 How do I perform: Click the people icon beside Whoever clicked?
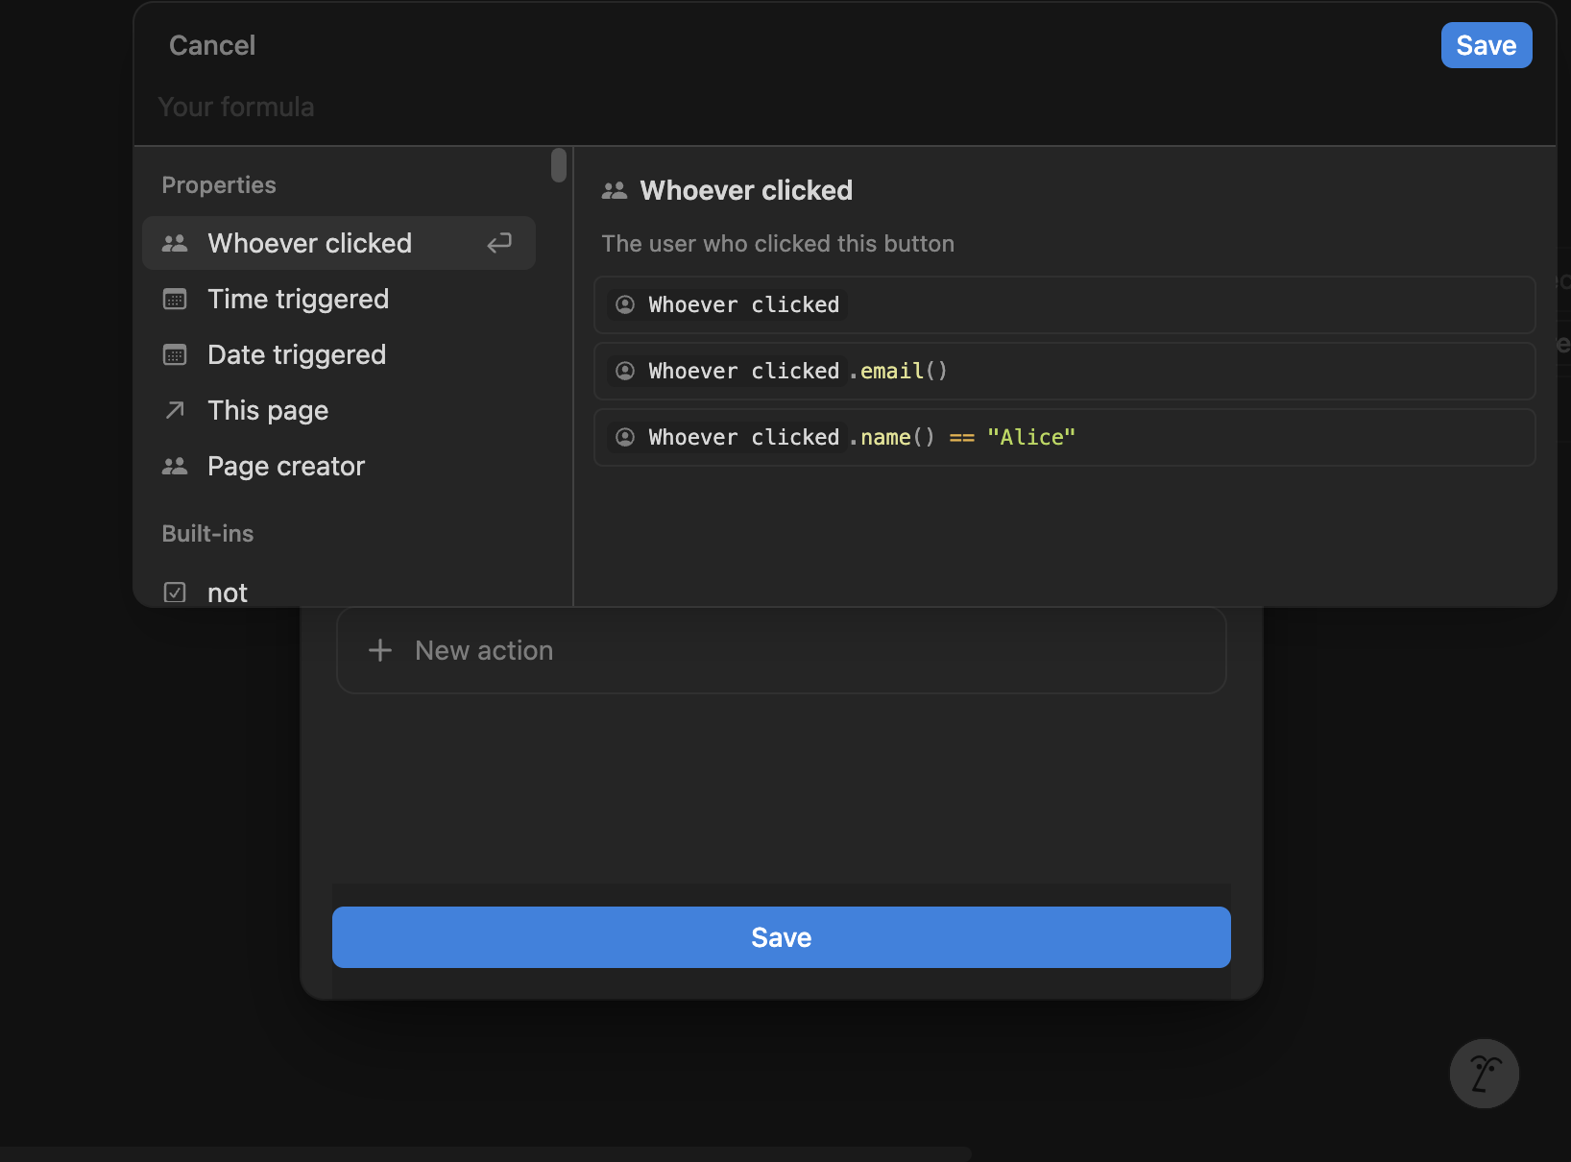(x=175, y=243)
